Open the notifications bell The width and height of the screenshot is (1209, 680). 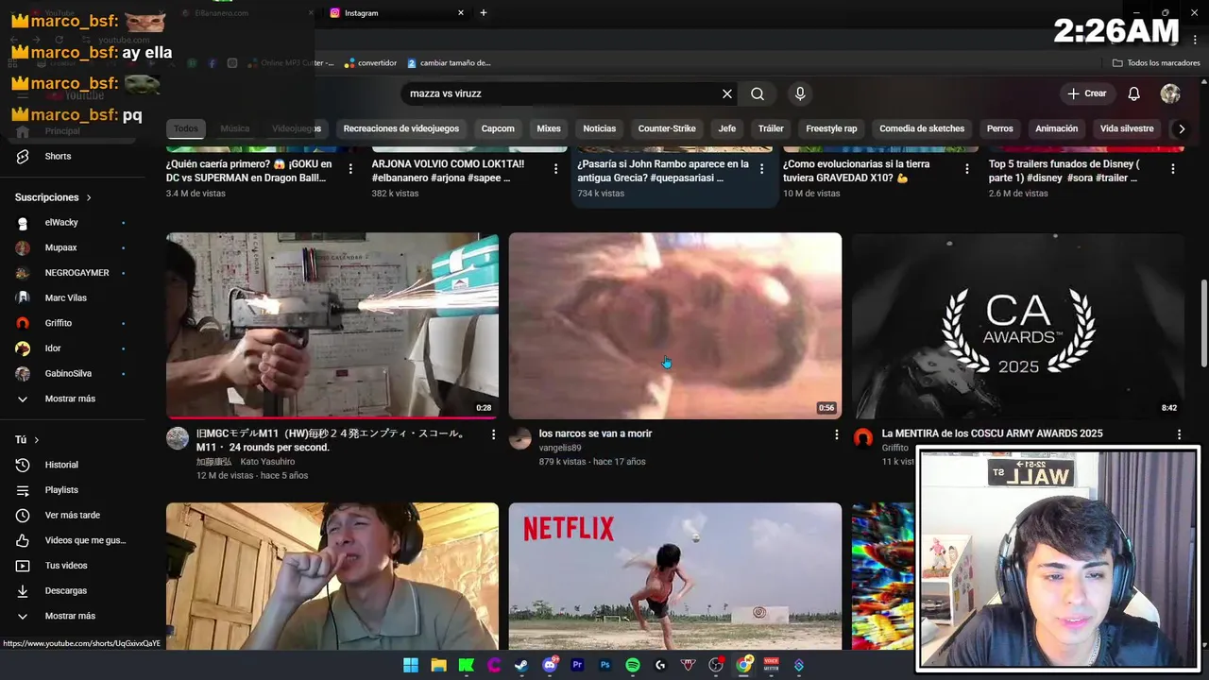[x=1134, y=93]
